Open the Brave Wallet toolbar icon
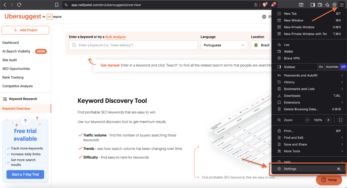This screenshot has height=188, width=347. pos(320,5)
